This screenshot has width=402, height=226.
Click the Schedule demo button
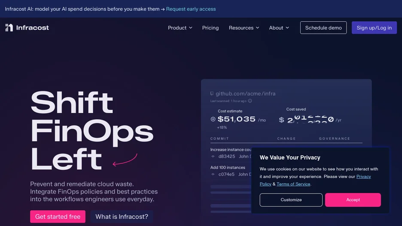point(323,27)
